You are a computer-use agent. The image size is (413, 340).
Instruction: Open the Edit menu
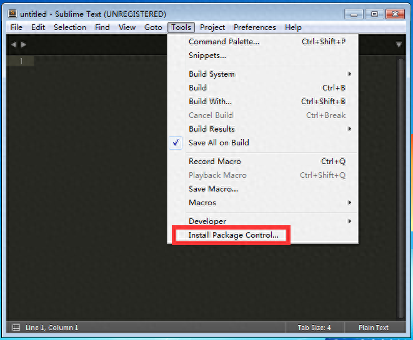click(38, 27)
